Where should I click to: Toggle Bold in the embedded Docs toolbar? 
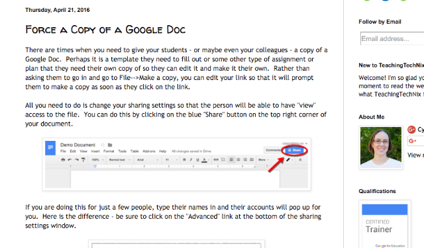pyautogui.click(x=184, y=160)
